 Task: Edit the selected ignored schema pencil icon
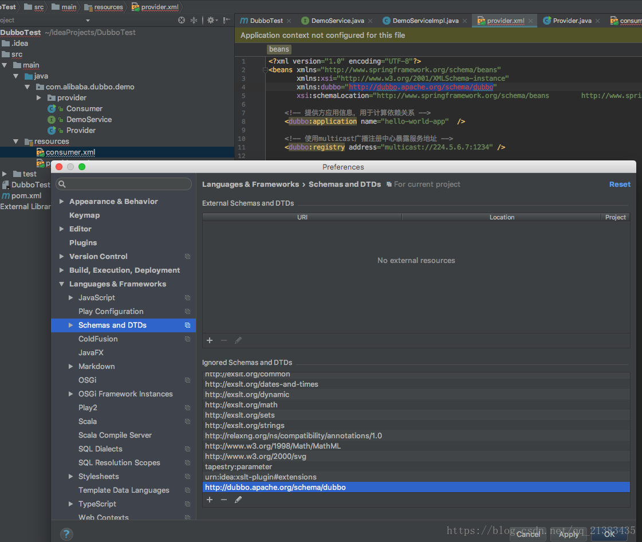(238, 500)
